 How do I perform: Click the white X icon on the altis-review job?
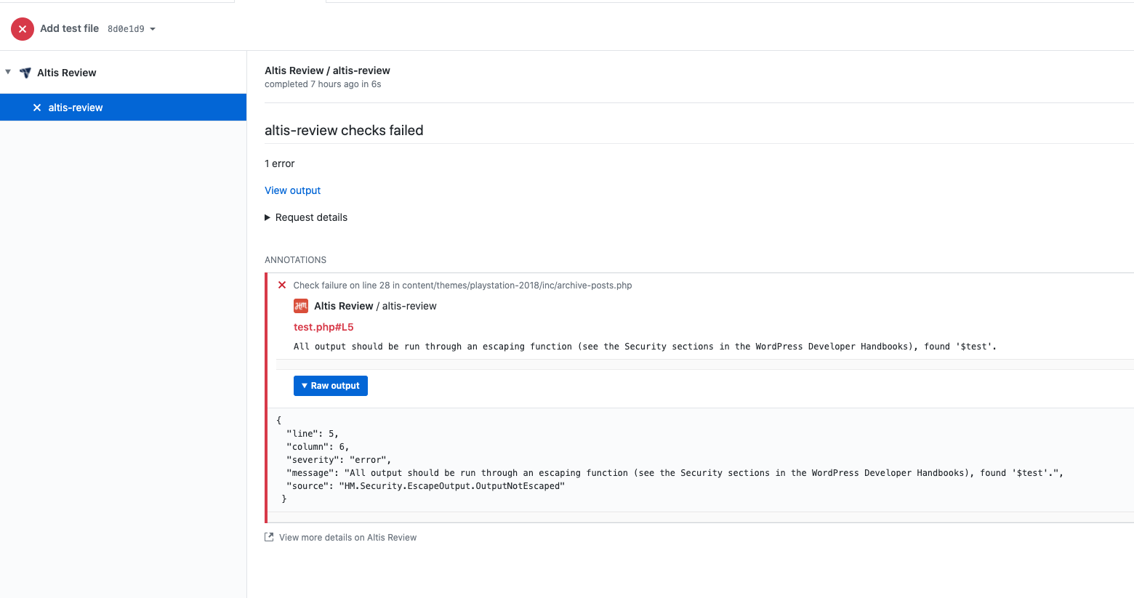(x=36, y=107)
